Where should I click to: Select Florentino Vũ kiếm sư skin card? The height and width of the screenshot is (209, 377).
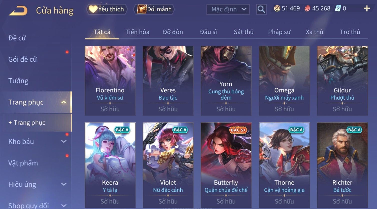pyautogui.click(x=110, y=81)
